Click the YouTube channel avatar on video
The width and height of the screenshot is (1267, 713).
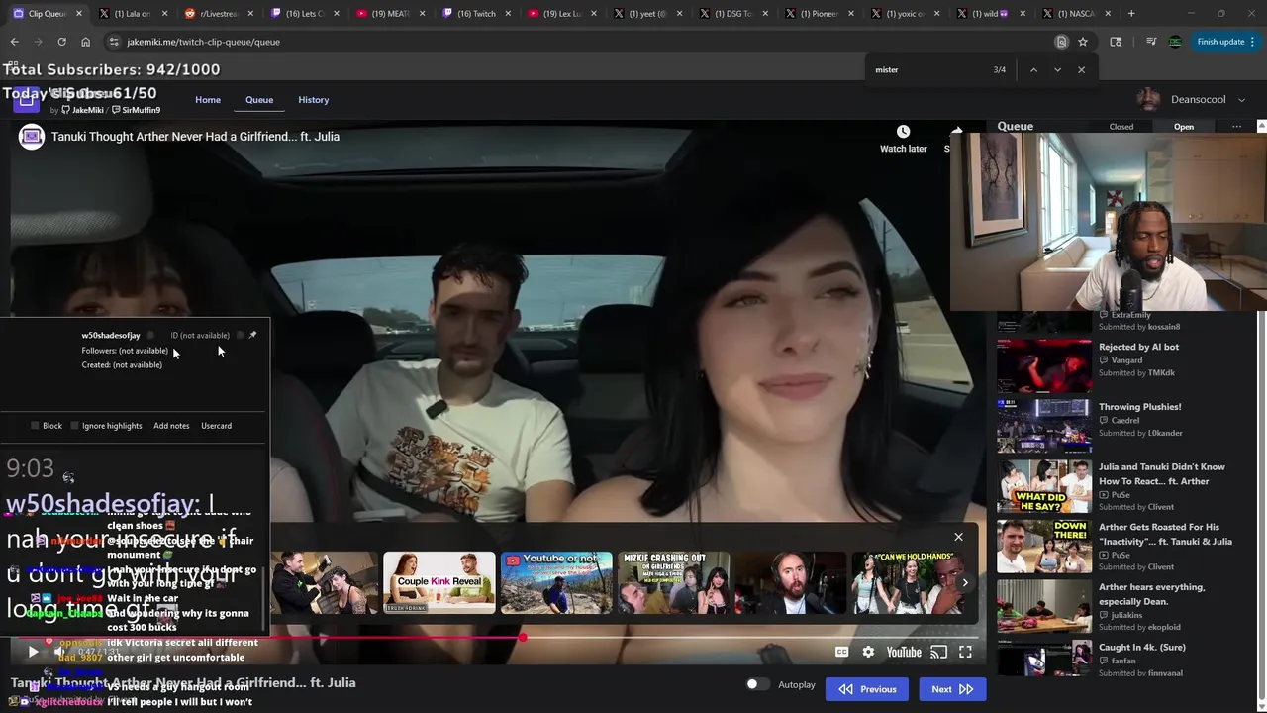coord(32,137)
